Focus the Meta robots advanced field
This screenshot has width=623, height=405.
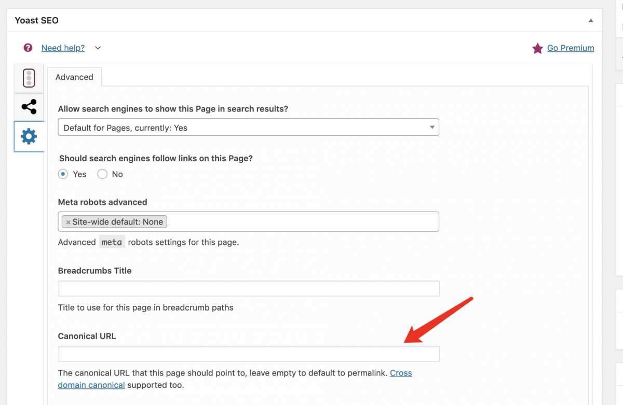click(x=248, y=221)
